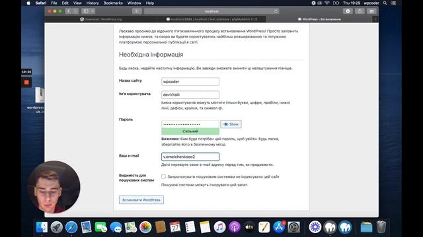Click the Сильний password strength indicator
This screenshot has height=237, width=423.
click(x=190, y=132)
